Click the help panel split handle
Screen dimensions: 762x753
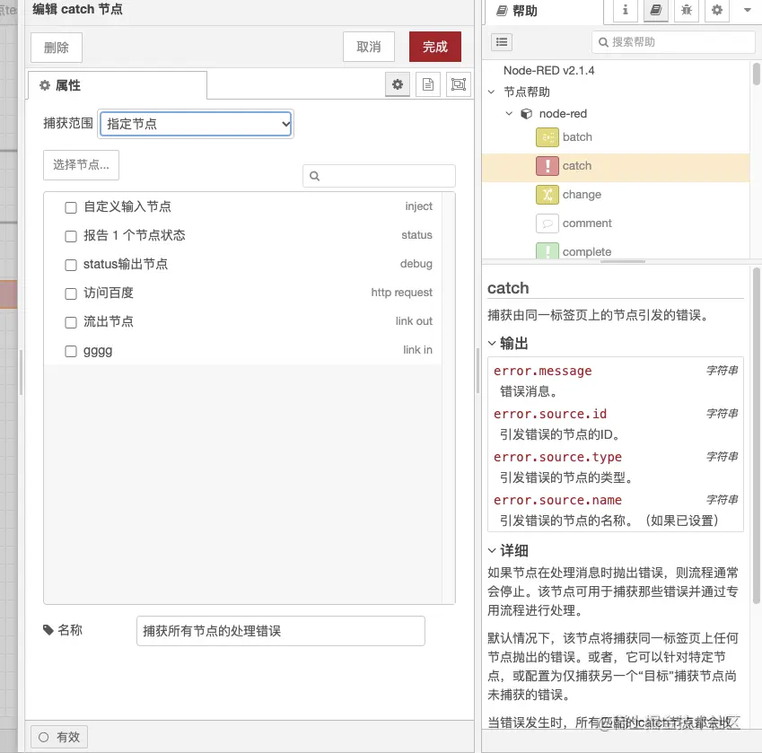tap(622, 262)
